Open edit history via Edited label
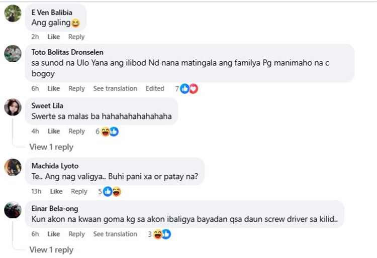 pyautogui.click(x=155, y=89)
